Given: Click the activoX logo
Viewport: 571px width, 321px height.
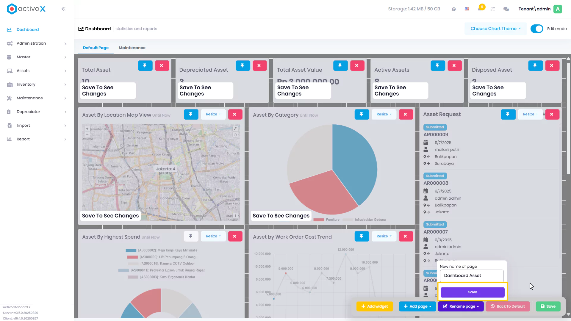Looking at the screenshot, I should (x=26, y=9).
